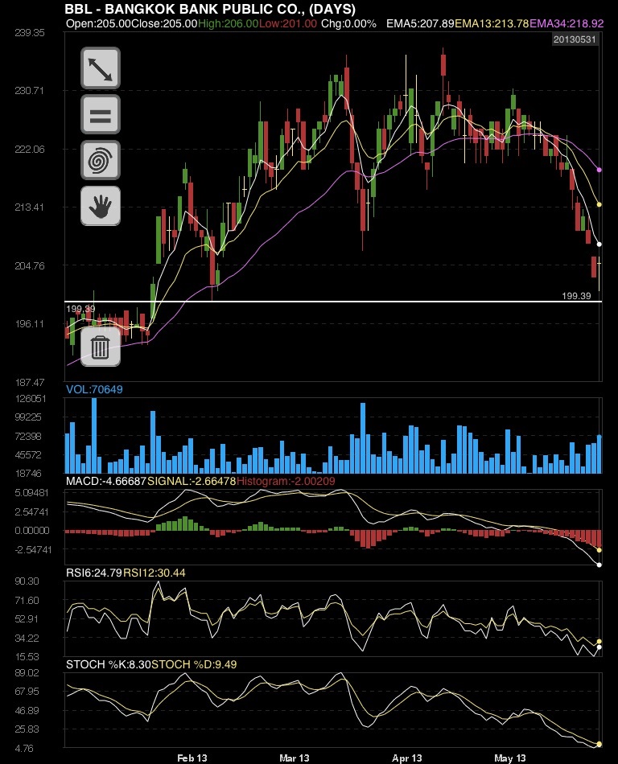The image size is (618, 764).
Task: Click the BBL - BANGKOK BANK title
Action: pyautogui.click(x=210, y=9)
